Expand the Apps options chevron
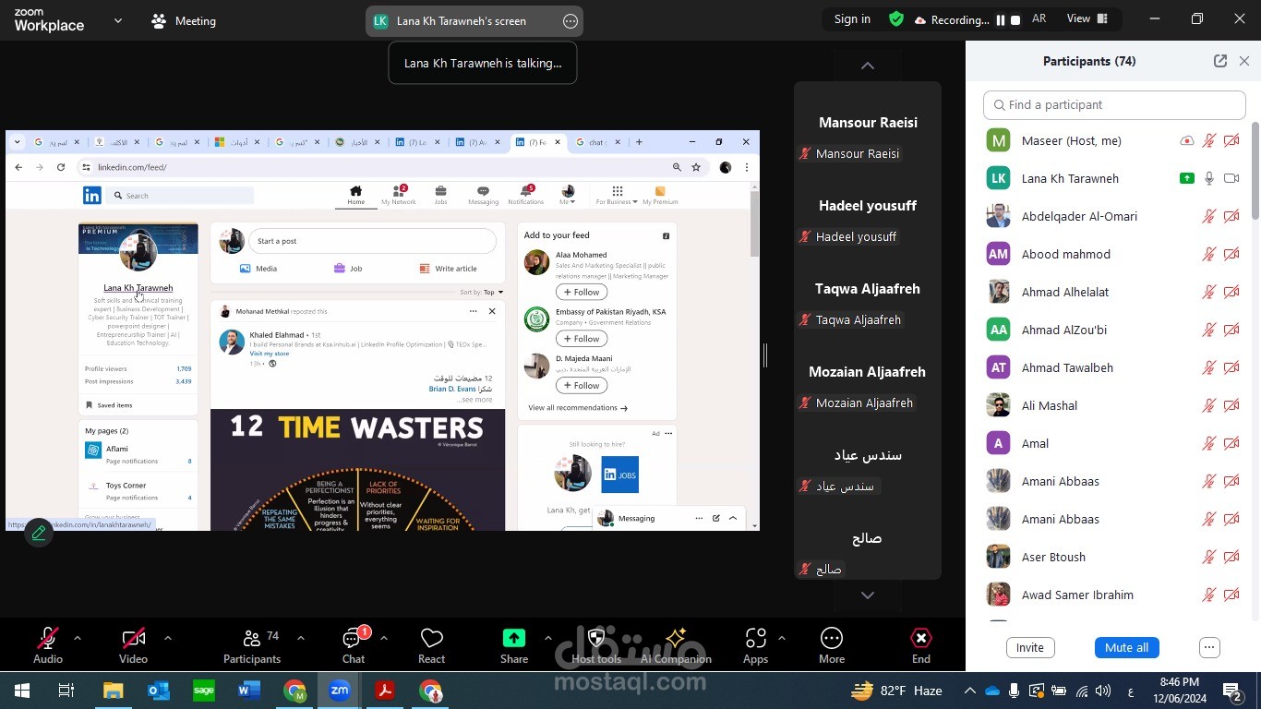This screenshot has width=1261, height=709. 782,638
